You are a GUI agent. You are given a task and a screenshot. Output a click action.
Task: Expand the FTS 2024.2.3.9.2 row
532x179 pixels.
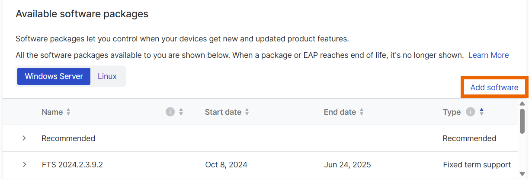[24, 164]
